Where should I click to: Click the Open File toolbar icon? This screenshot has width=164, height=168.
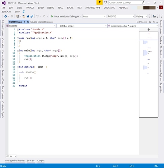pos(24,16)
